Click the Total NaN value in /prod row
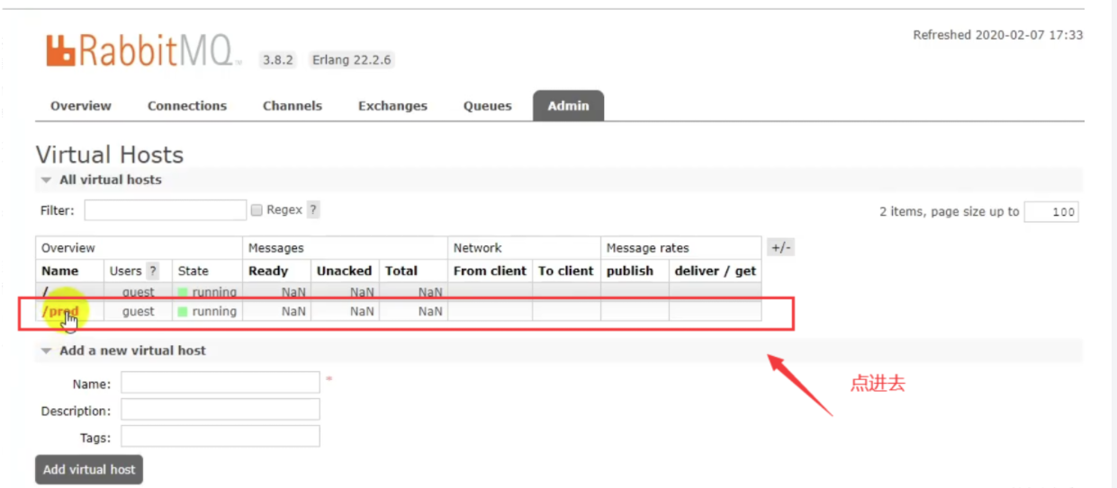 pyautogui.click(x=430, y=312)
